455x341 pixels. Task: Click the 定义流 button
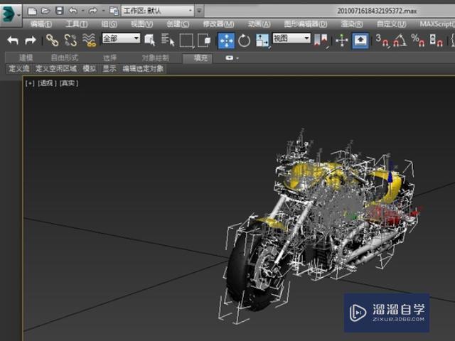pyautogui.click(x=18, y=69)
